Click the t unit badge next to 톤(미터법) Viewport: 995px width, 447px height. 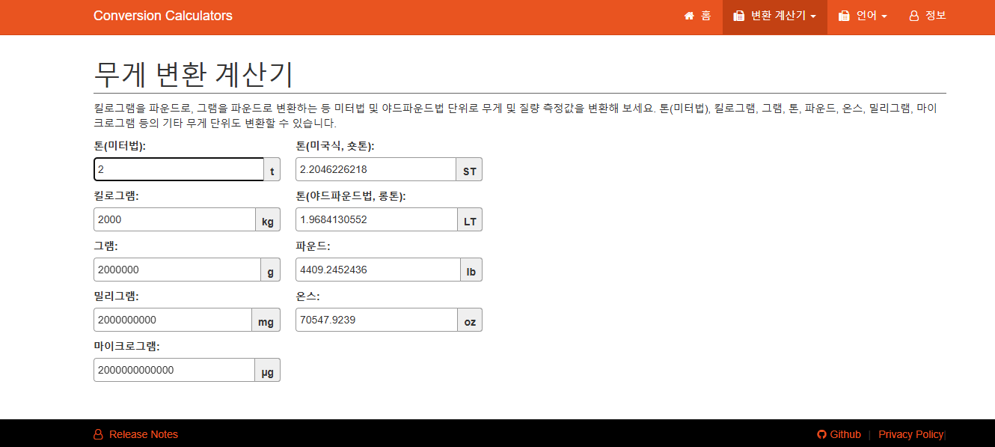(x=270, y=169)
